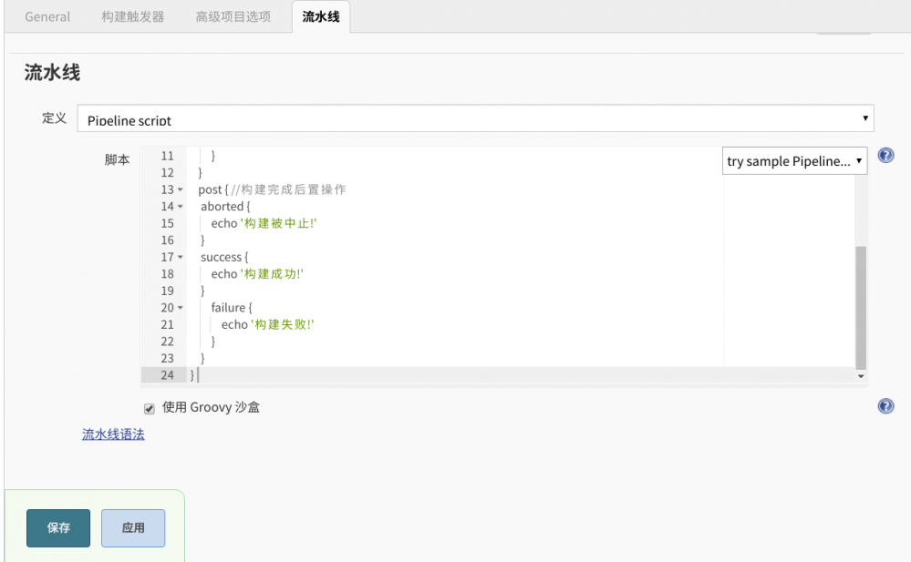
Task: Apply changes with the 应用 button
Action: click(132, 528)
